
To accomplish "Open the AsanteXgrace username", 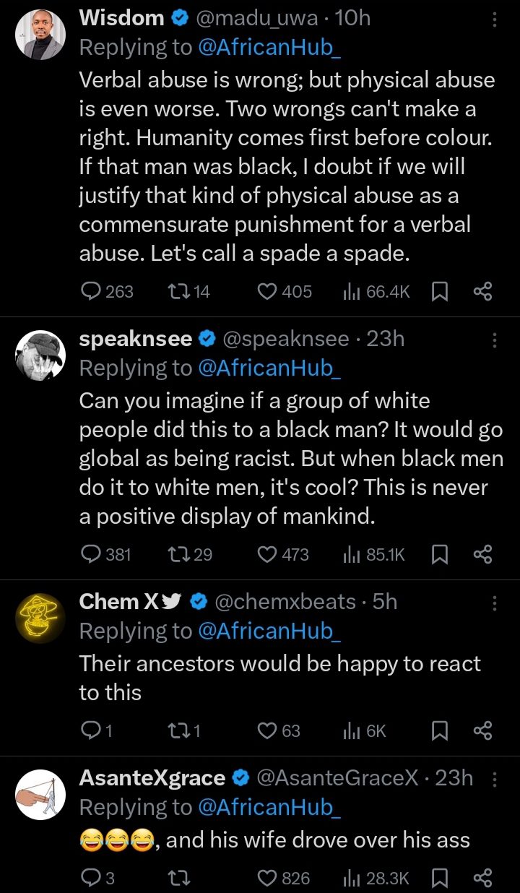I will (152, 777).
